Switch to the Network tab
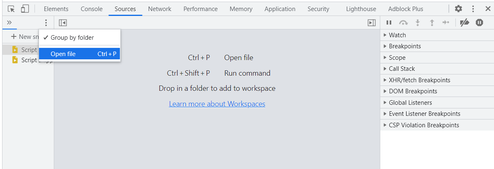 point(160,9)
